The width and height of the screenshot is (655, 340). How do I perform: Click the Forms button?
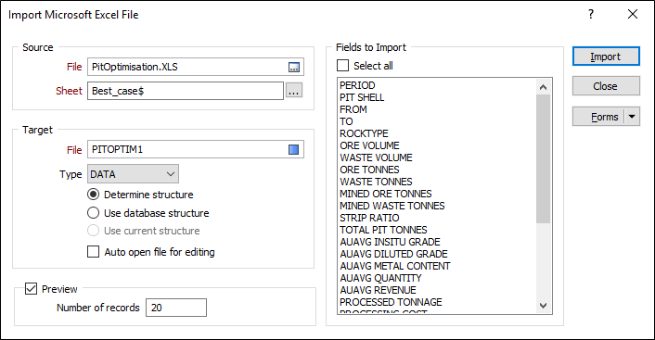599,117
